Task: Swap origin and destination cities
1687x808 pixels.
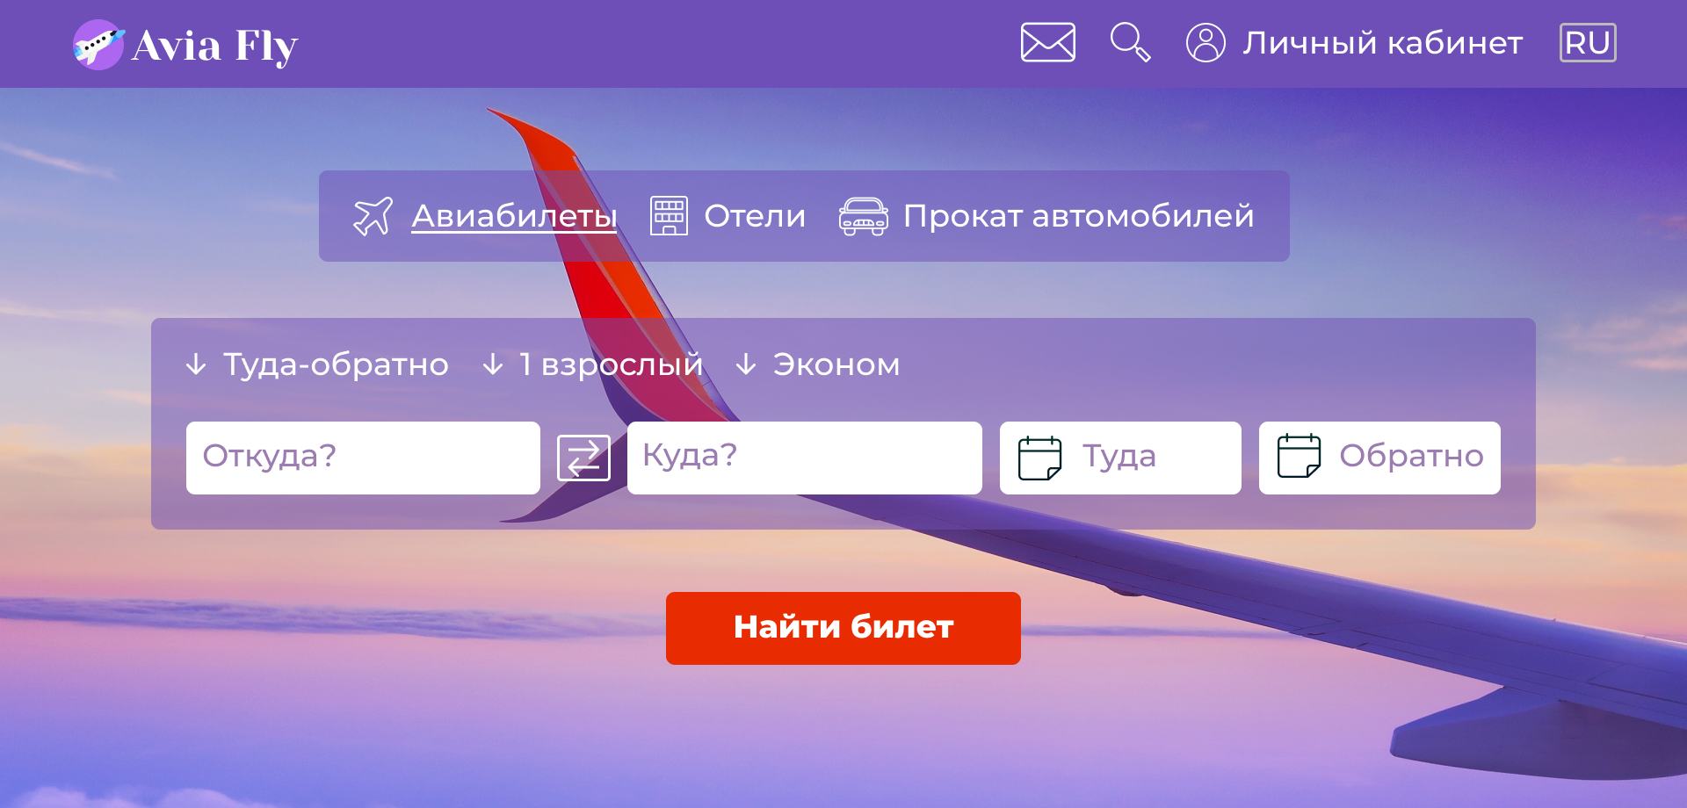Action: 583,458
